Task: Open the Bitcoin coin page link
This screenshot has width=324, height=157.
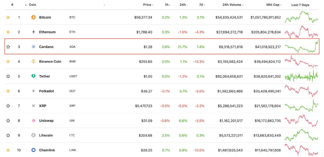Action: tap(45, 17)
